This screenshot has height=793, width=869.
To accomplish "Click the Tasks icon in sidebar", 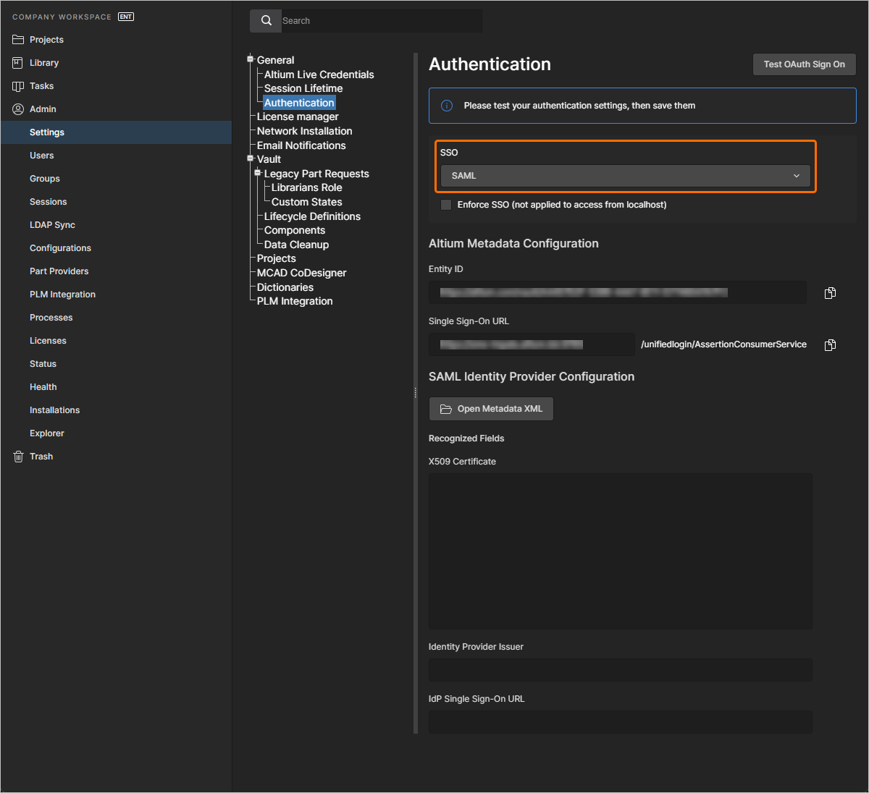I will tap(18, 86).
